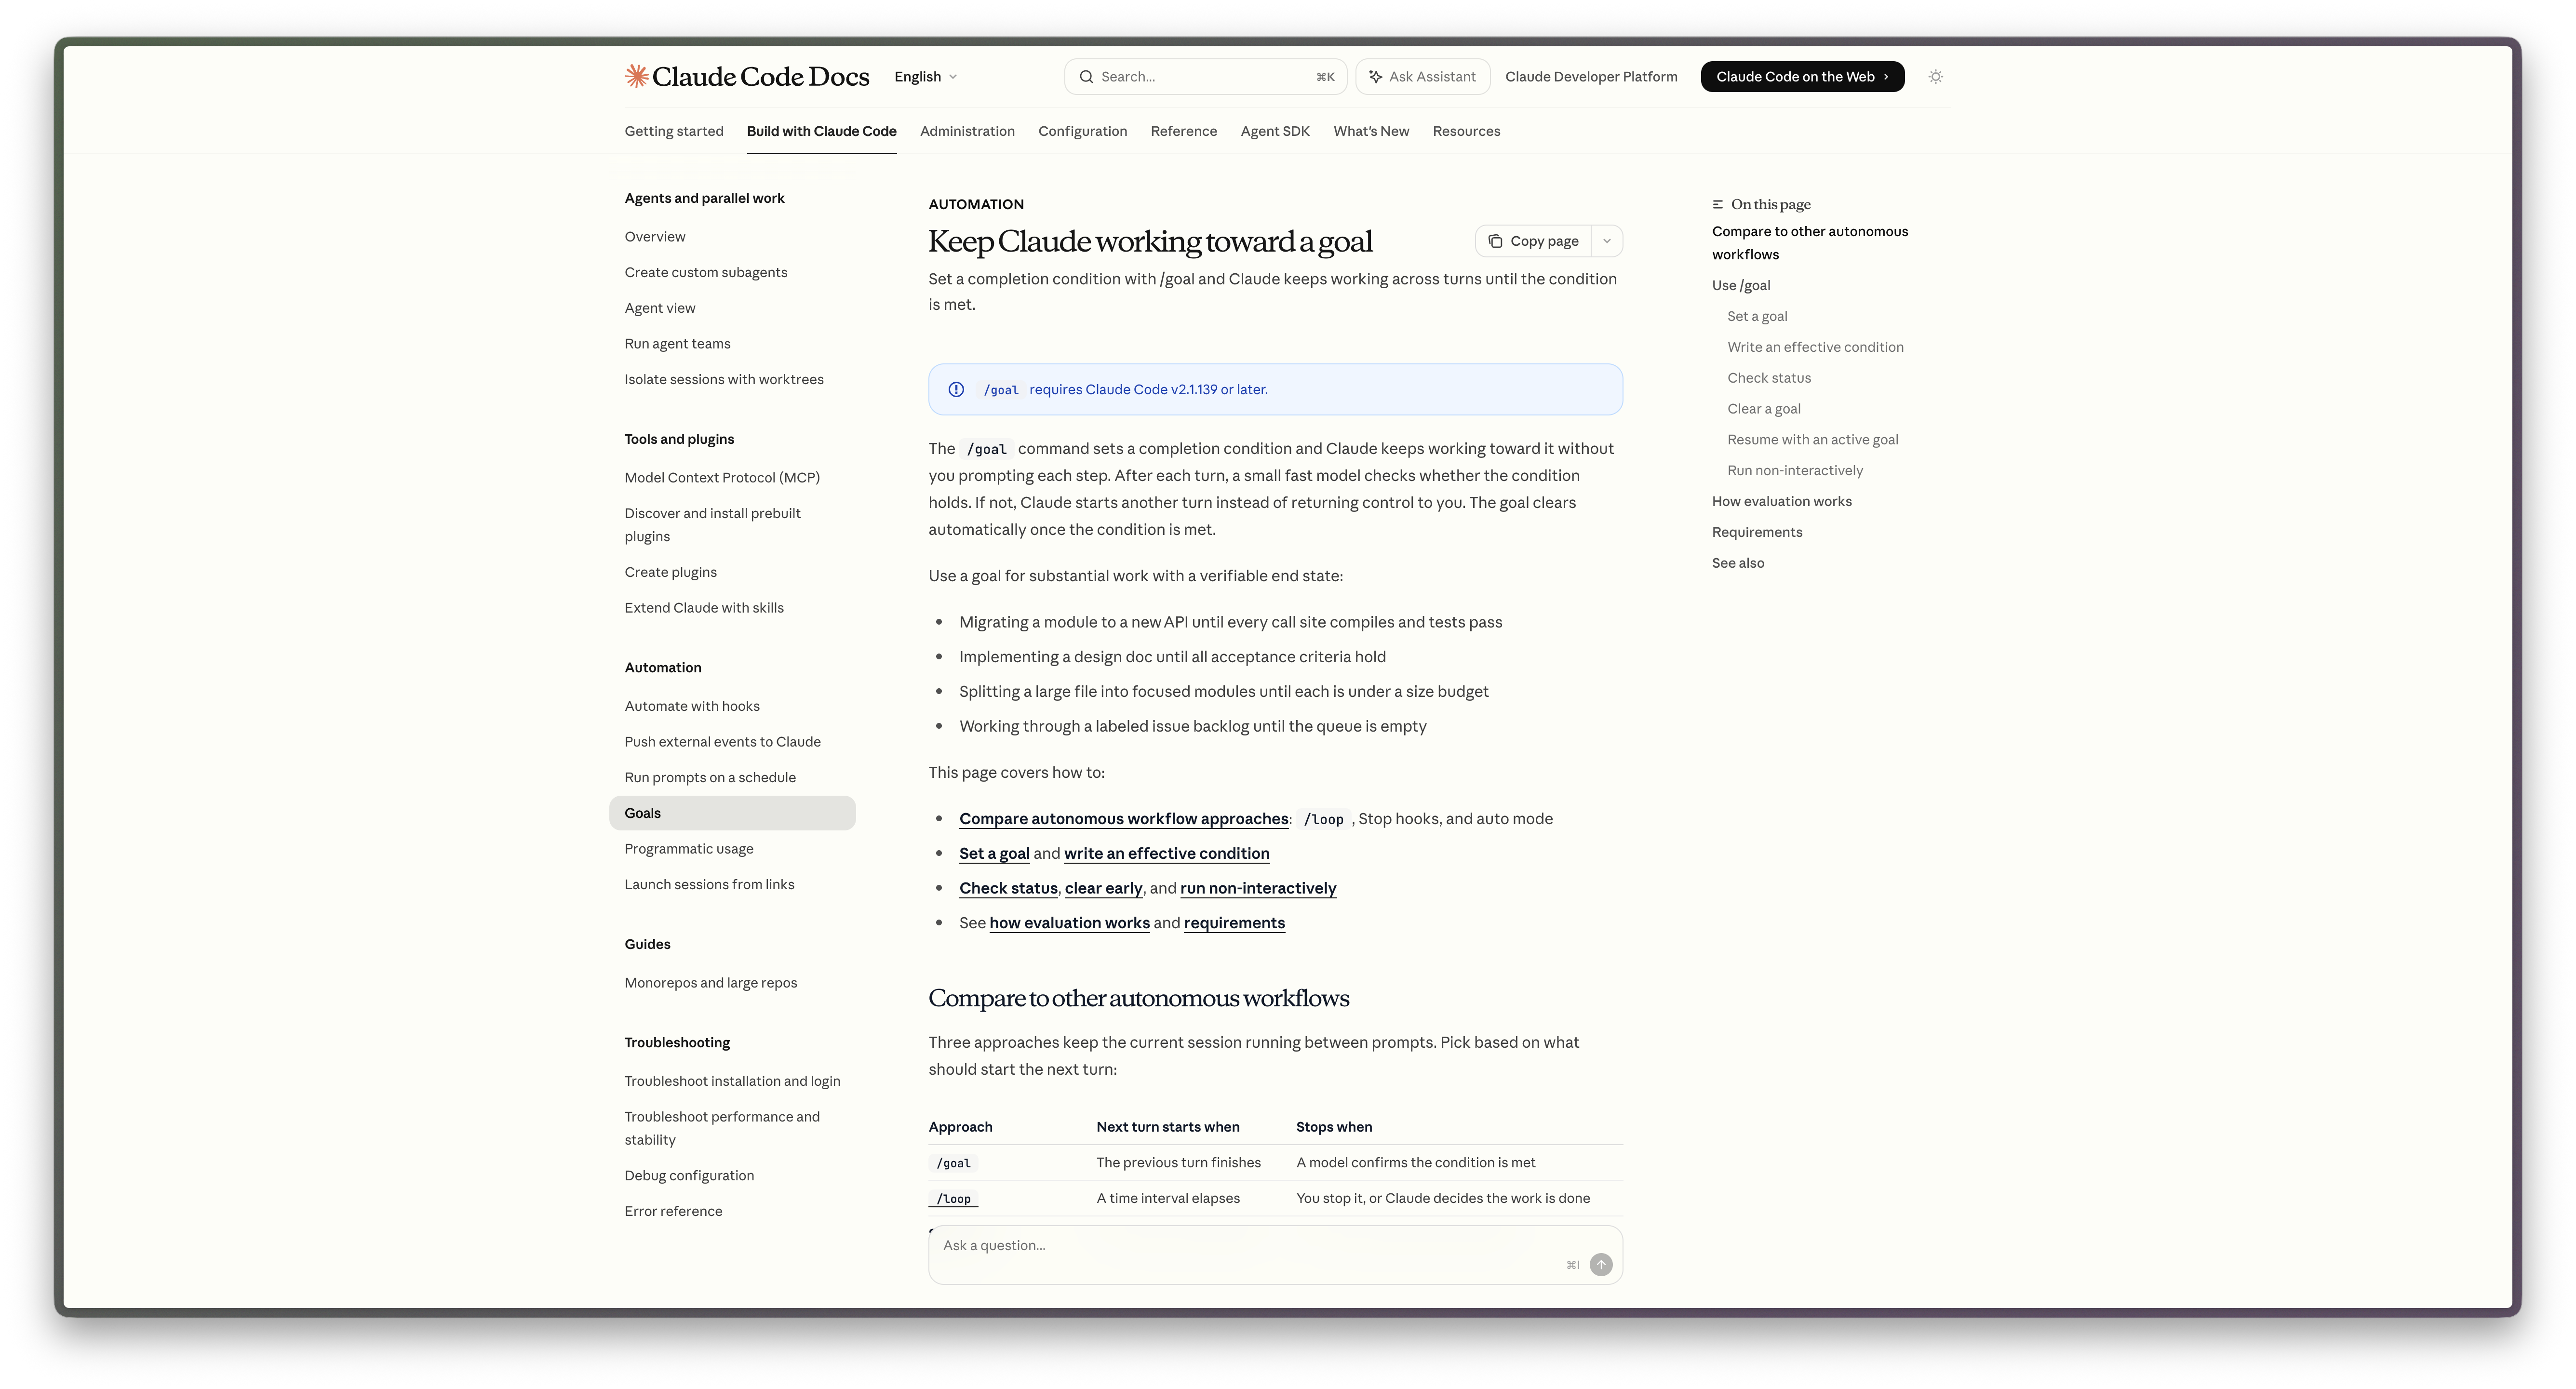Jump to Requirements in page outline
The height and width of the screenshot is (1389, 2576).
coord(1757,533)
